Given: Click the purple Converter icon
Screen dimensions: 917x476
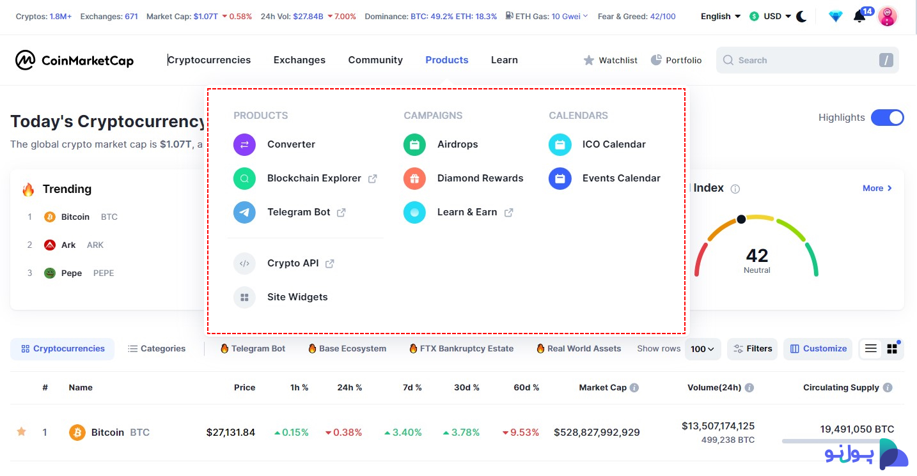Looking at the screenshot, I should coord(244,144).
